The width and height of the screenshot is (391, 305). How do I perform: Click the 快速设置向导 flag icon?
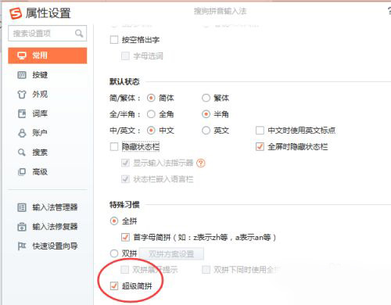[22, 246]
